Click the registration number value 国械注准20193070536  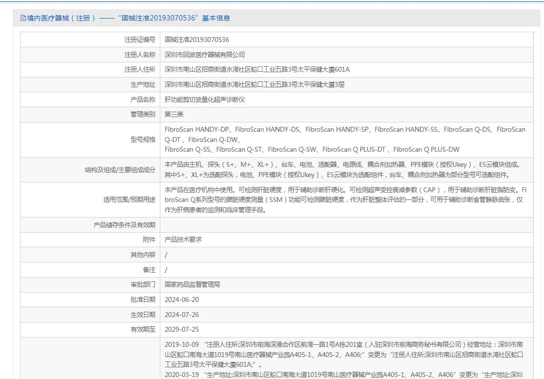[196, 40]
